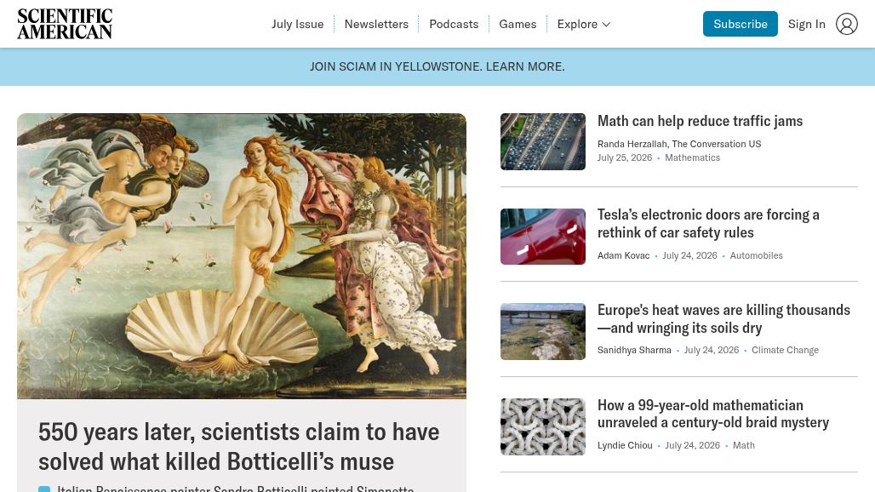Image resolution: width=875 pixels, height=492 pixels.
Task: Click author name Adam Kovac
Action: click(623, 255)
